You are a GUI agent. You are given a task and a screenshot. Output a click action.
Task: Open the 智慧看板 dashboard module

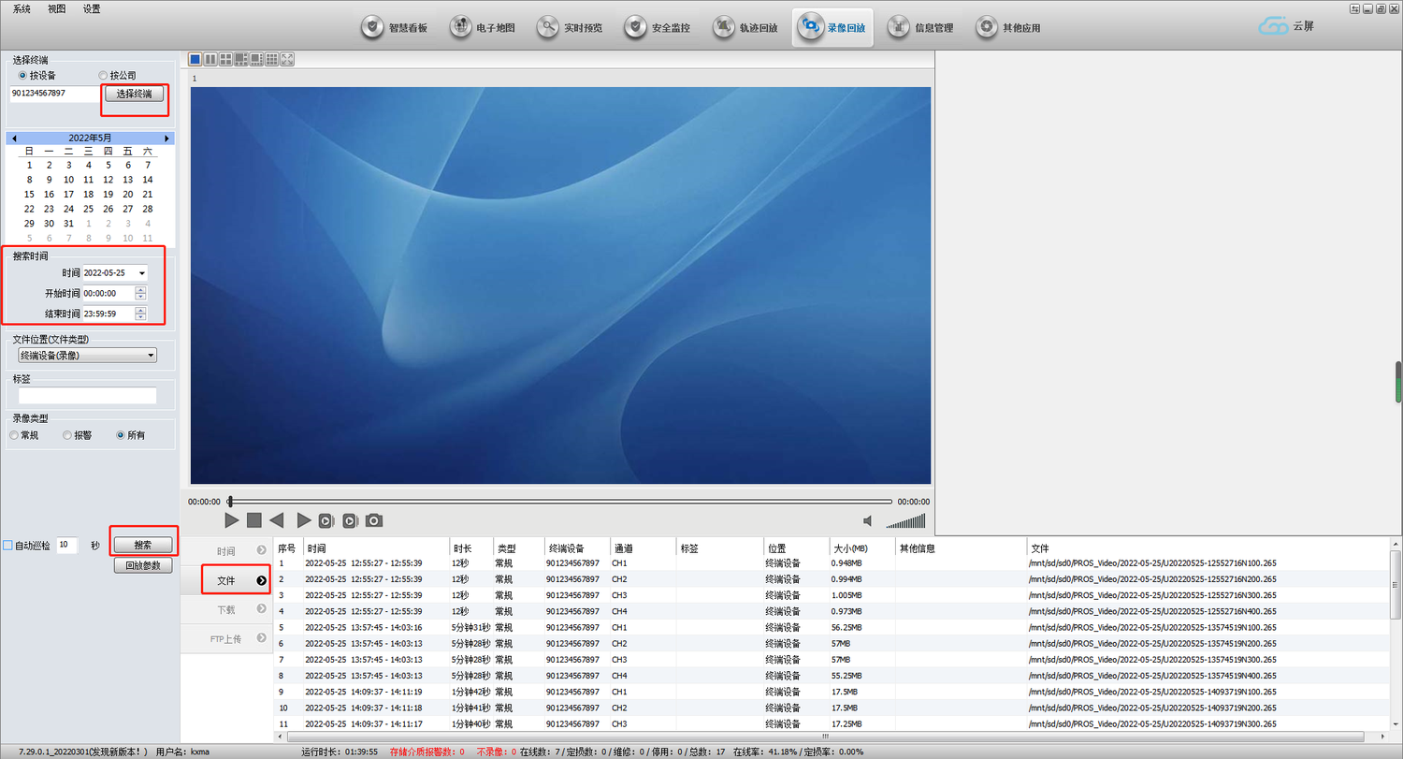pyautogui.click(x=394, y=27)
